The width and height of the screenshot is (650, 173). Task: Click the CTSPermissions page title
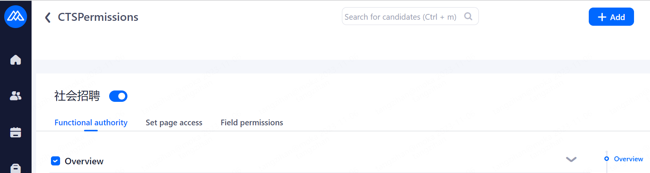tap(98, 17)
